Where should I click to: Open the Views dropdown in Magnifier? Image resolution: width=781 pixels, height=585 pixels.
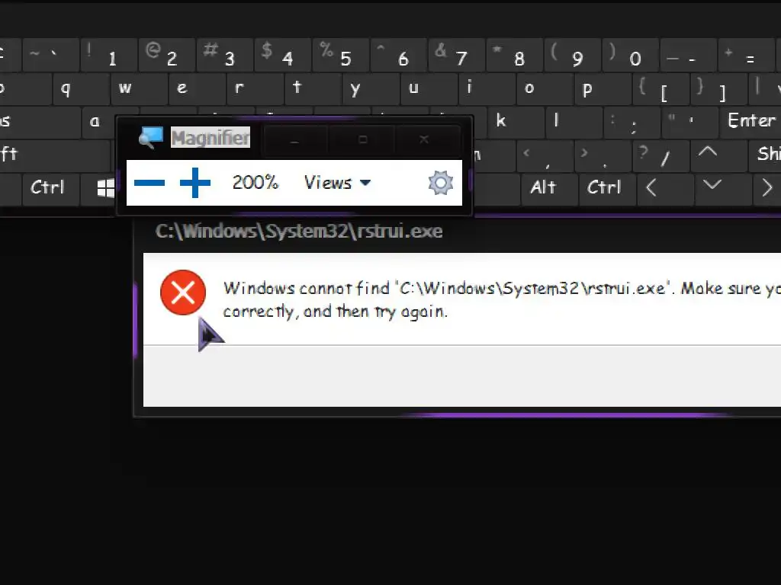(x=337, y=183)
